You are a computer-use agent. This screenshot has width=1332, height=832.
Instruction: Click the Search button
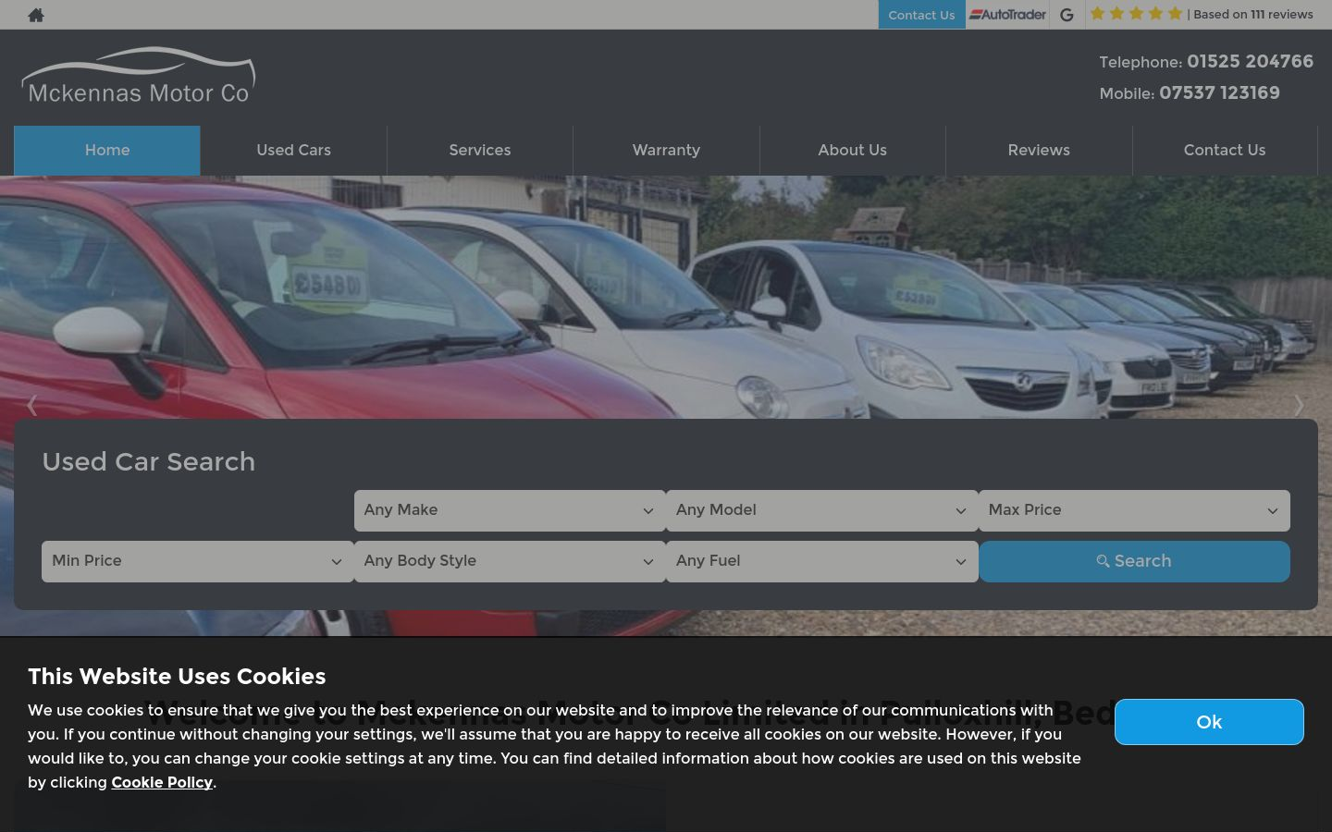[1134, 561]
